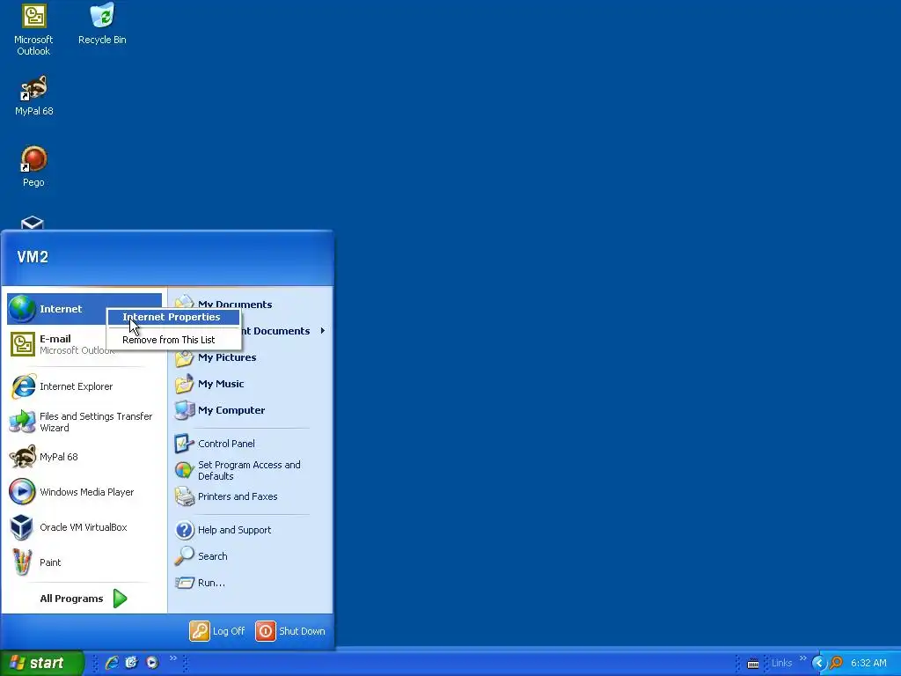Expand Recent Documents submenu arrow
901x676 pixels.
point(323,331)
